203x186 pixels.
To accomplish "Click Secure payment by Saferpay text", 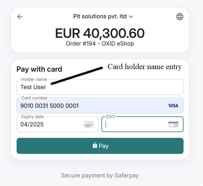I will pos(100,175).
